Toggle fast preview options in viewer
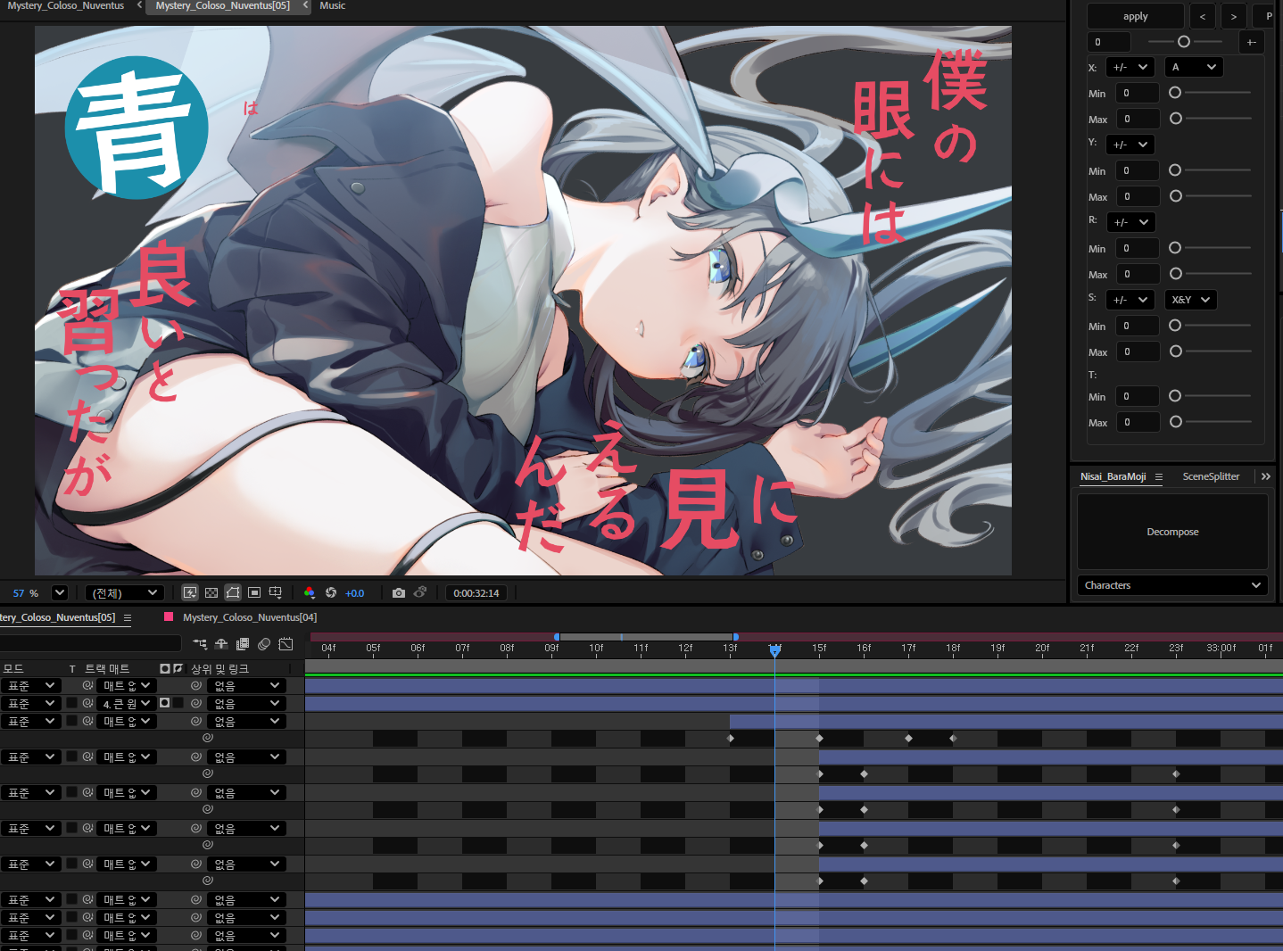1283x951 pixels. (190, 592)
